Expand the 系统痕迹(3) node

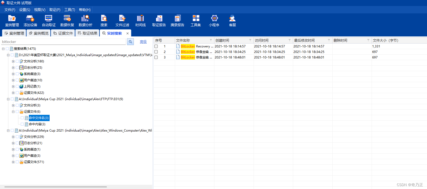click(x=13, y=74)
